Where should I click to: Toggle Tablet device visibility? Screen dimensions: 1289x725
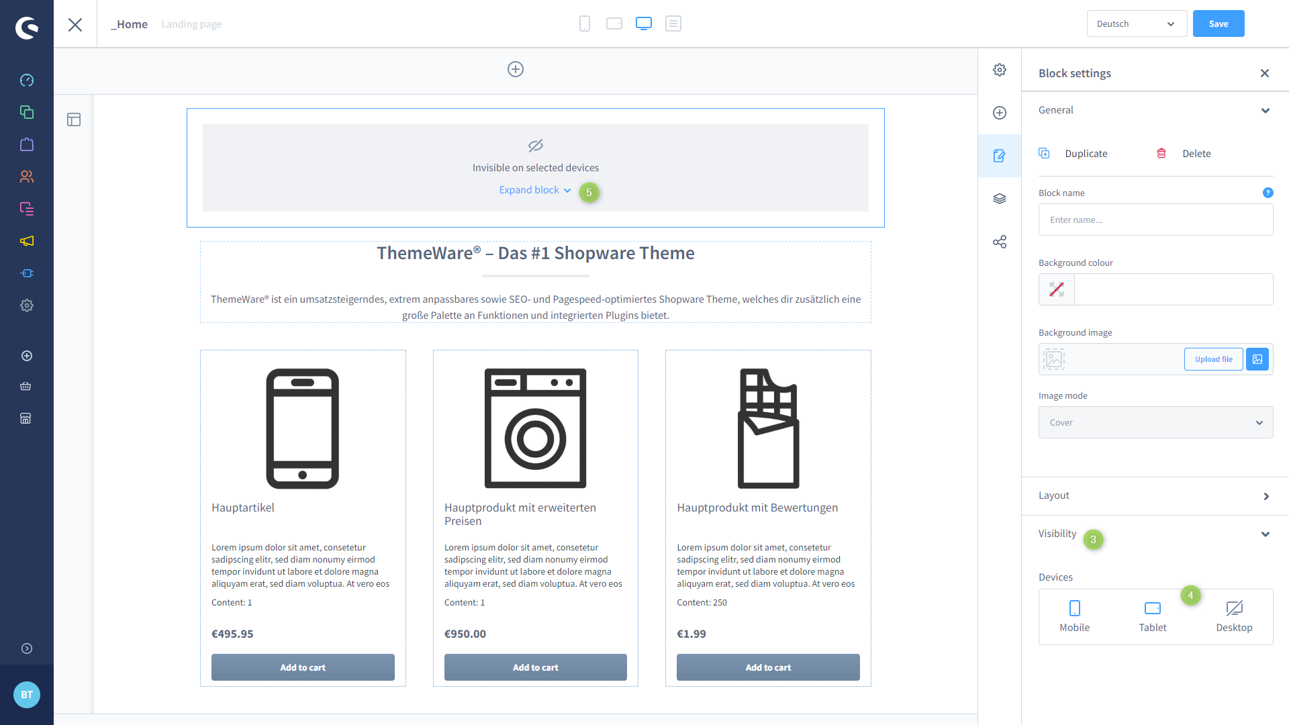pos(1153,616)
